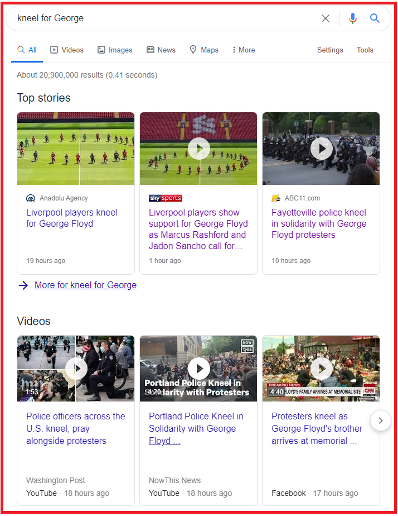
Task: Click the 'Anadolu Agency' source name
Action: pyautogui.click(x=64, y=198)
